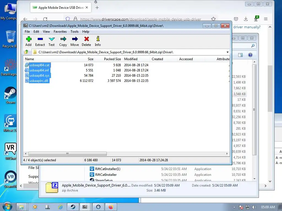The height and width of the screenshot is (211, 282).
Task: Sort by the Created column header
Action: pos(164,59)
